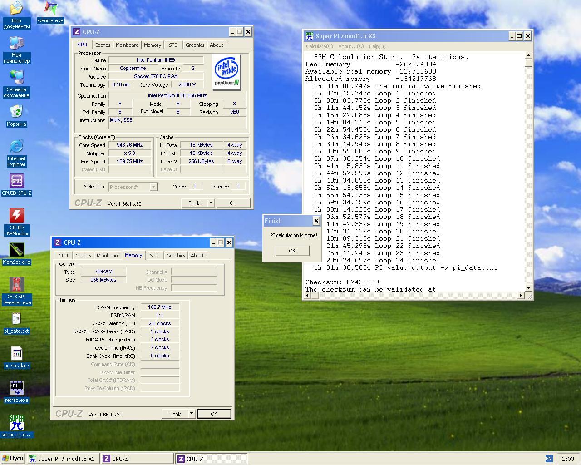Click the 'Checksum: 0743E289' line
Viewport: 581px width, 465px height.
342,282
